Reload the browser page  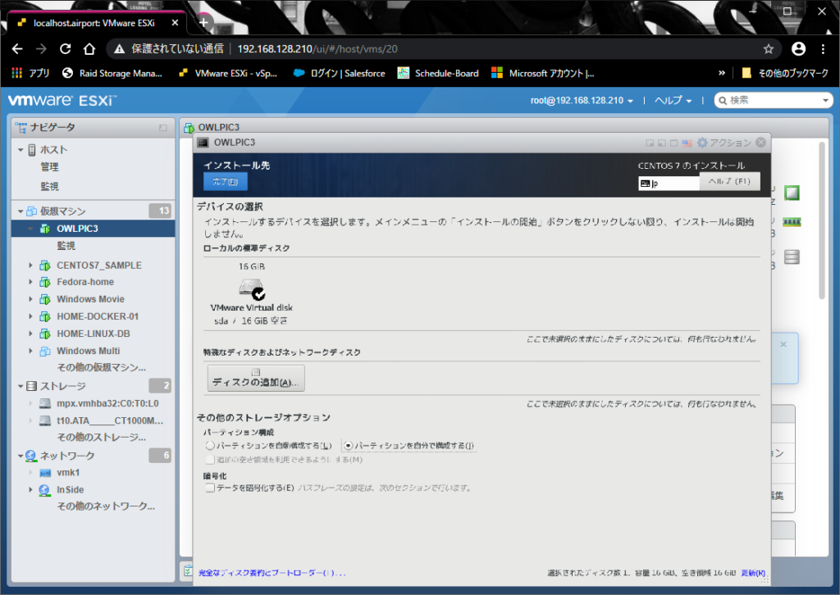click(x=66, y=49)
